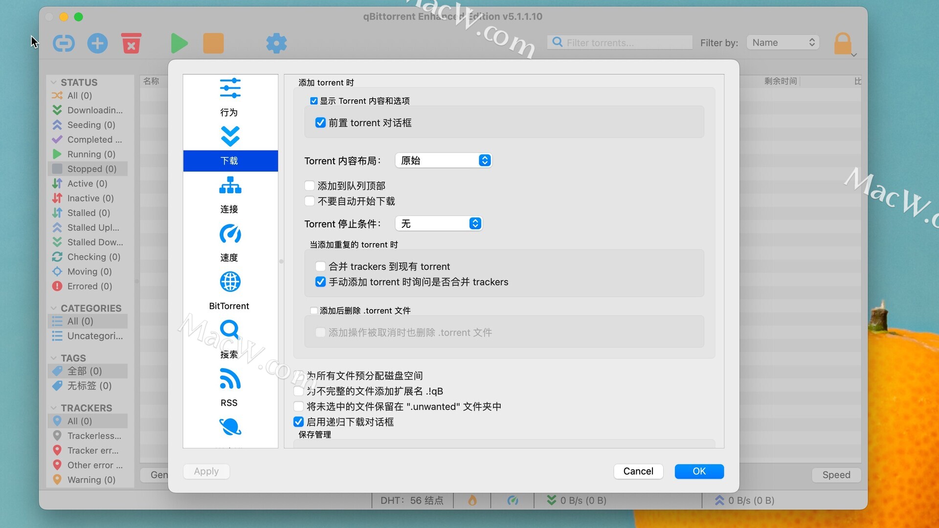Image resolution: width=939 pixels, height=528 pixels.
Task: Open the Filter by Name dropdown
Action: (782, 43)
